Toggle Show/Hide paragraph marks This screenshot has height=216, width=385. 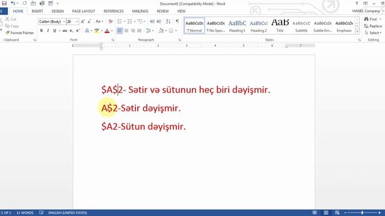(177, 22)
